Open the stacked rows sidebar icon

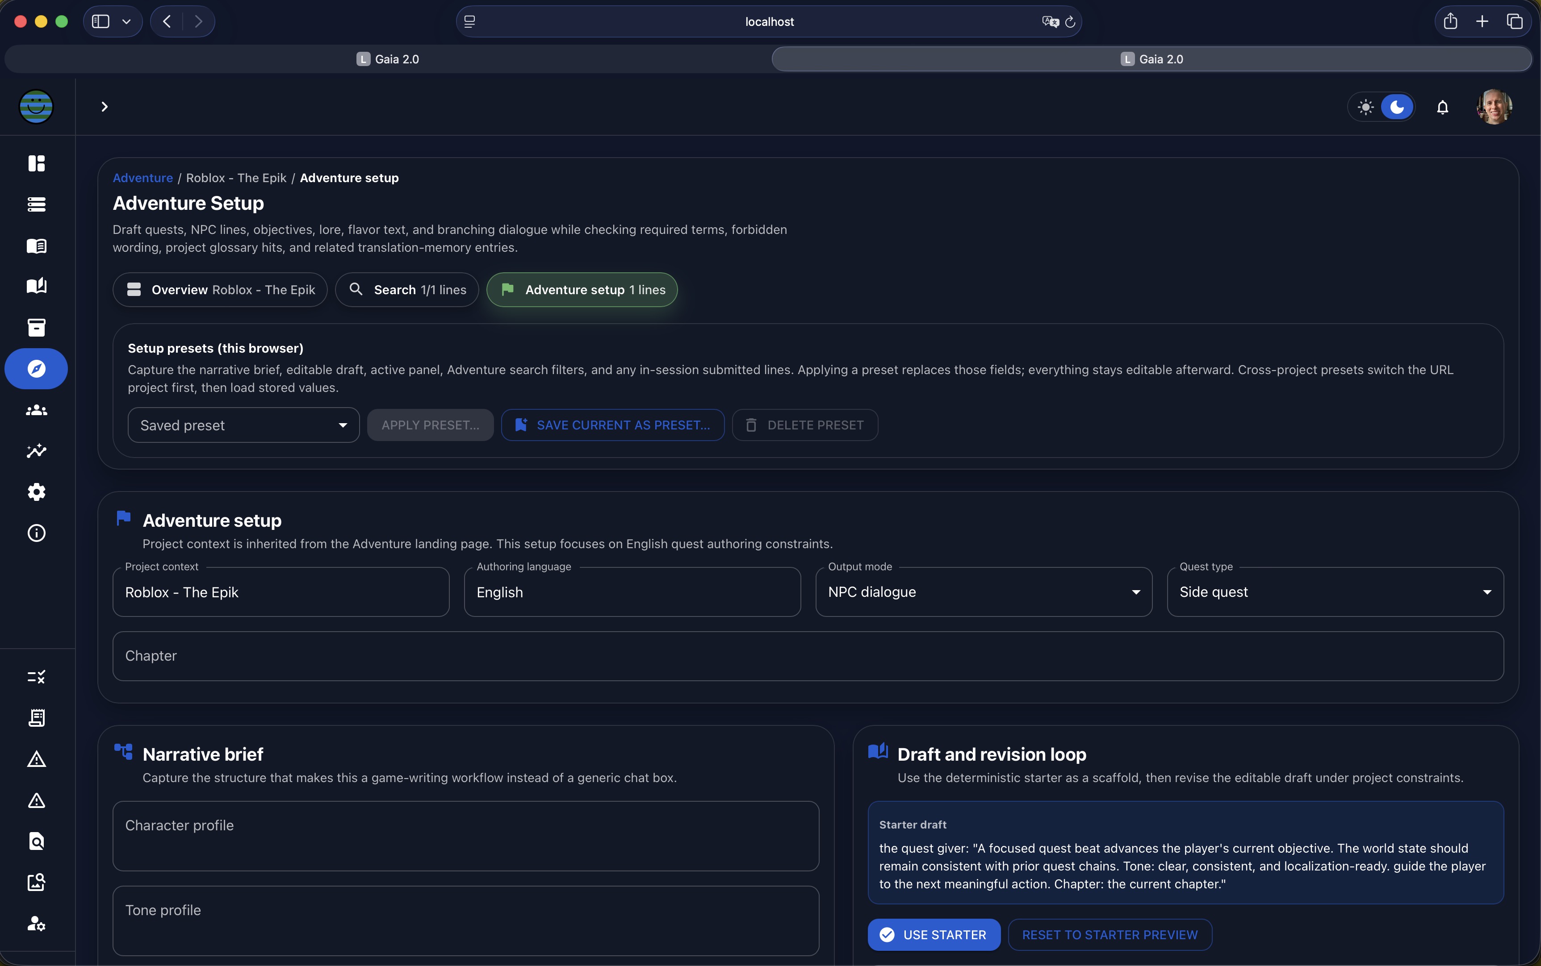click(x=37, y=204)
